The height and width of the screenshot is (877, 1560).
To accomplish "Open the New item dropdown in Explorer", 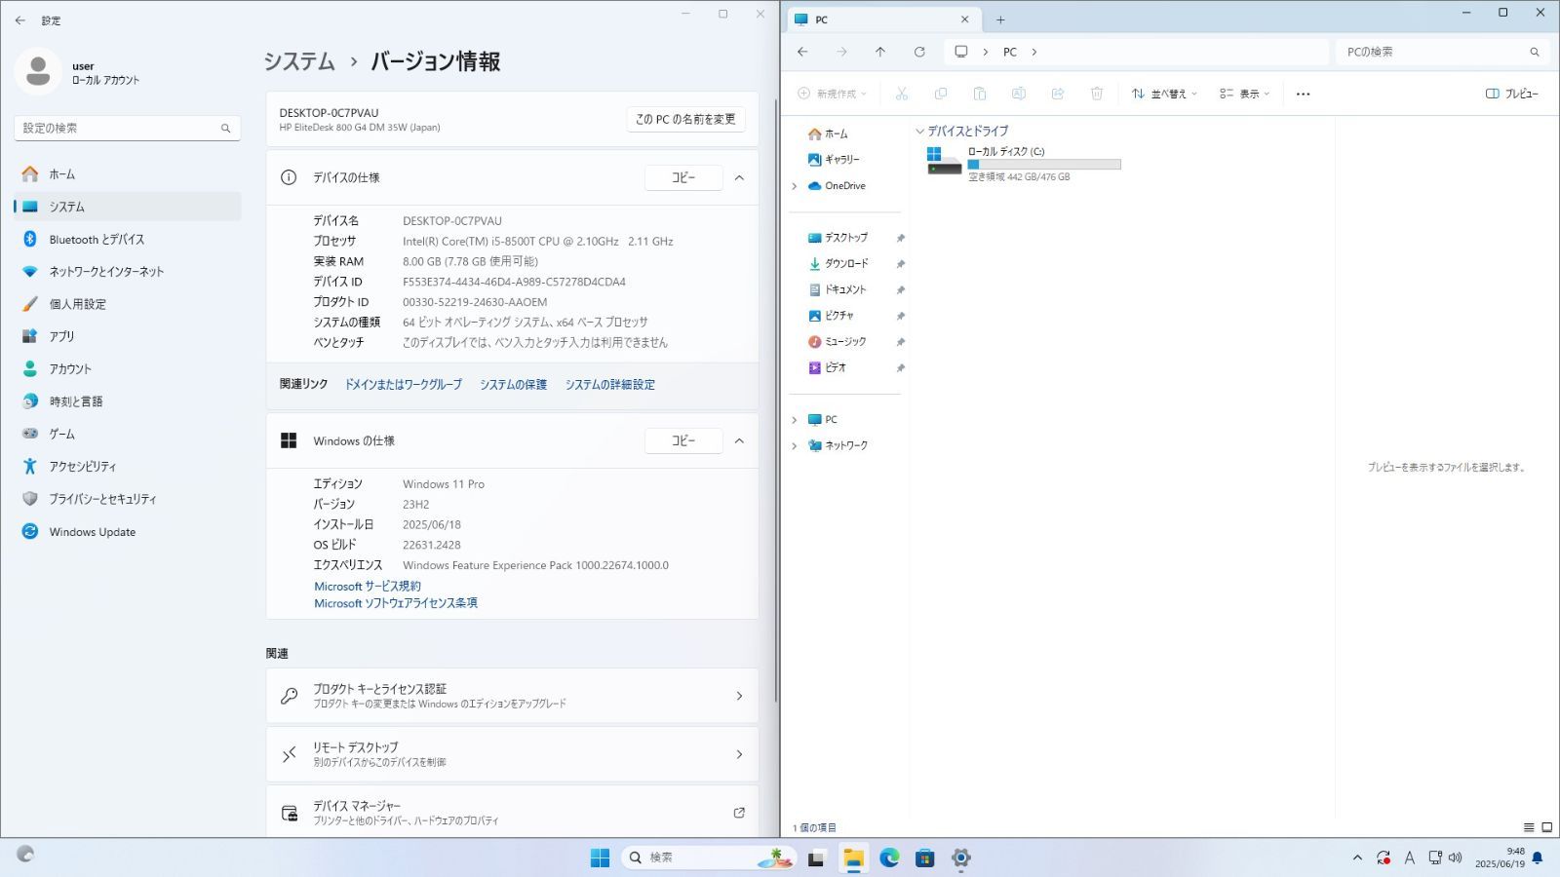I will click(832, 94).
